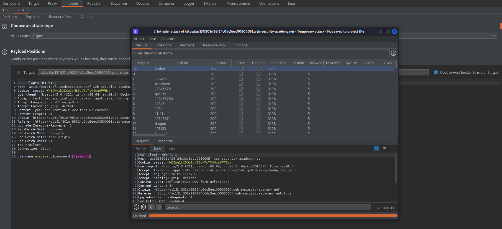Toggle the \n non-printable characters icon
The width and height of the screenshot is (502, 229).
385,148
